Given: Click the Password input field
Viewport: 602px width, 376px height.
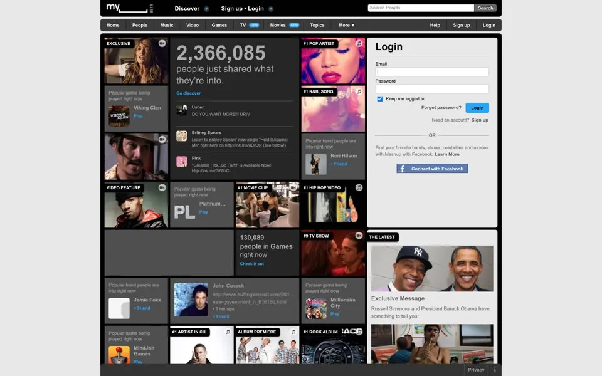Looking at the screenshot, I should pyautogui.click(x=432, y=89).
